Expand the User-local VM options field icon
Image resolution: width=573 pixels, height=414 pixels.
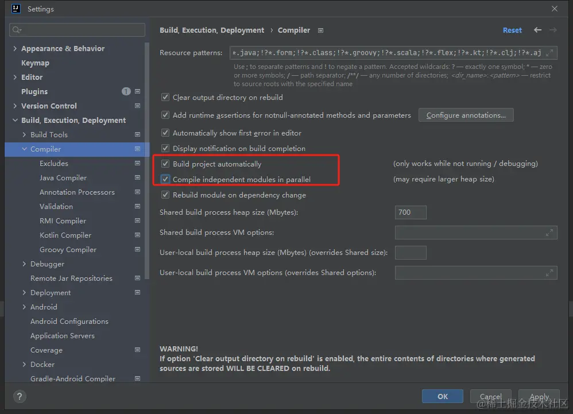point(549,273)
